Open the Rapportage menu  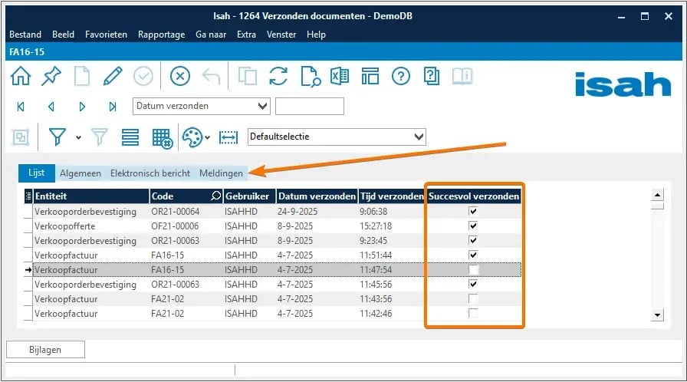pyautogui.click(x=161, y=35)
